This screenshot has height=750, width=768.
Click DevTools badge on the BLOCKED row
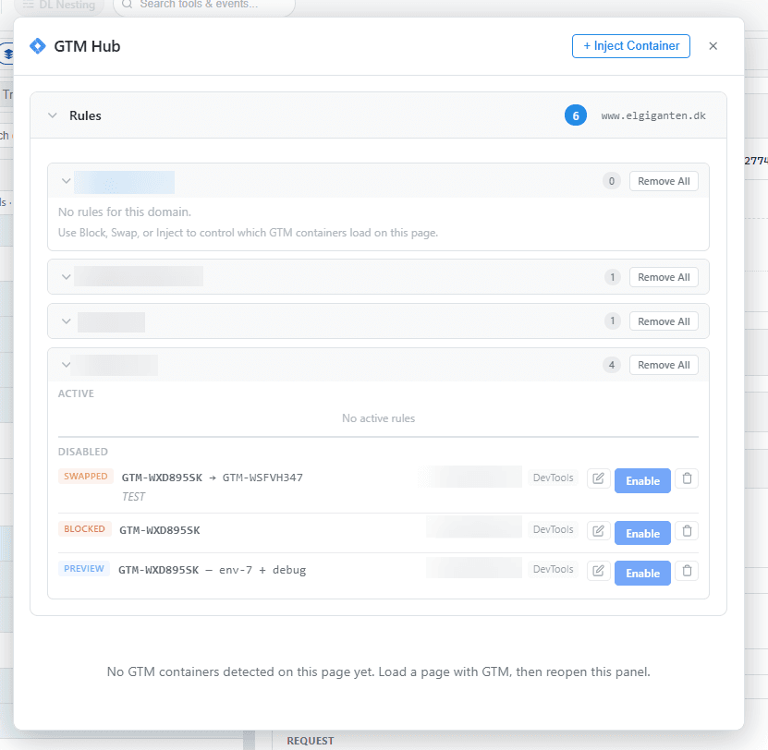click(x=553, y=529)
